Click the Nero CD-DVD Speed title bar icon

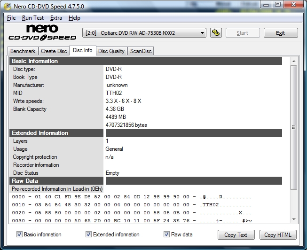point(8,6)
